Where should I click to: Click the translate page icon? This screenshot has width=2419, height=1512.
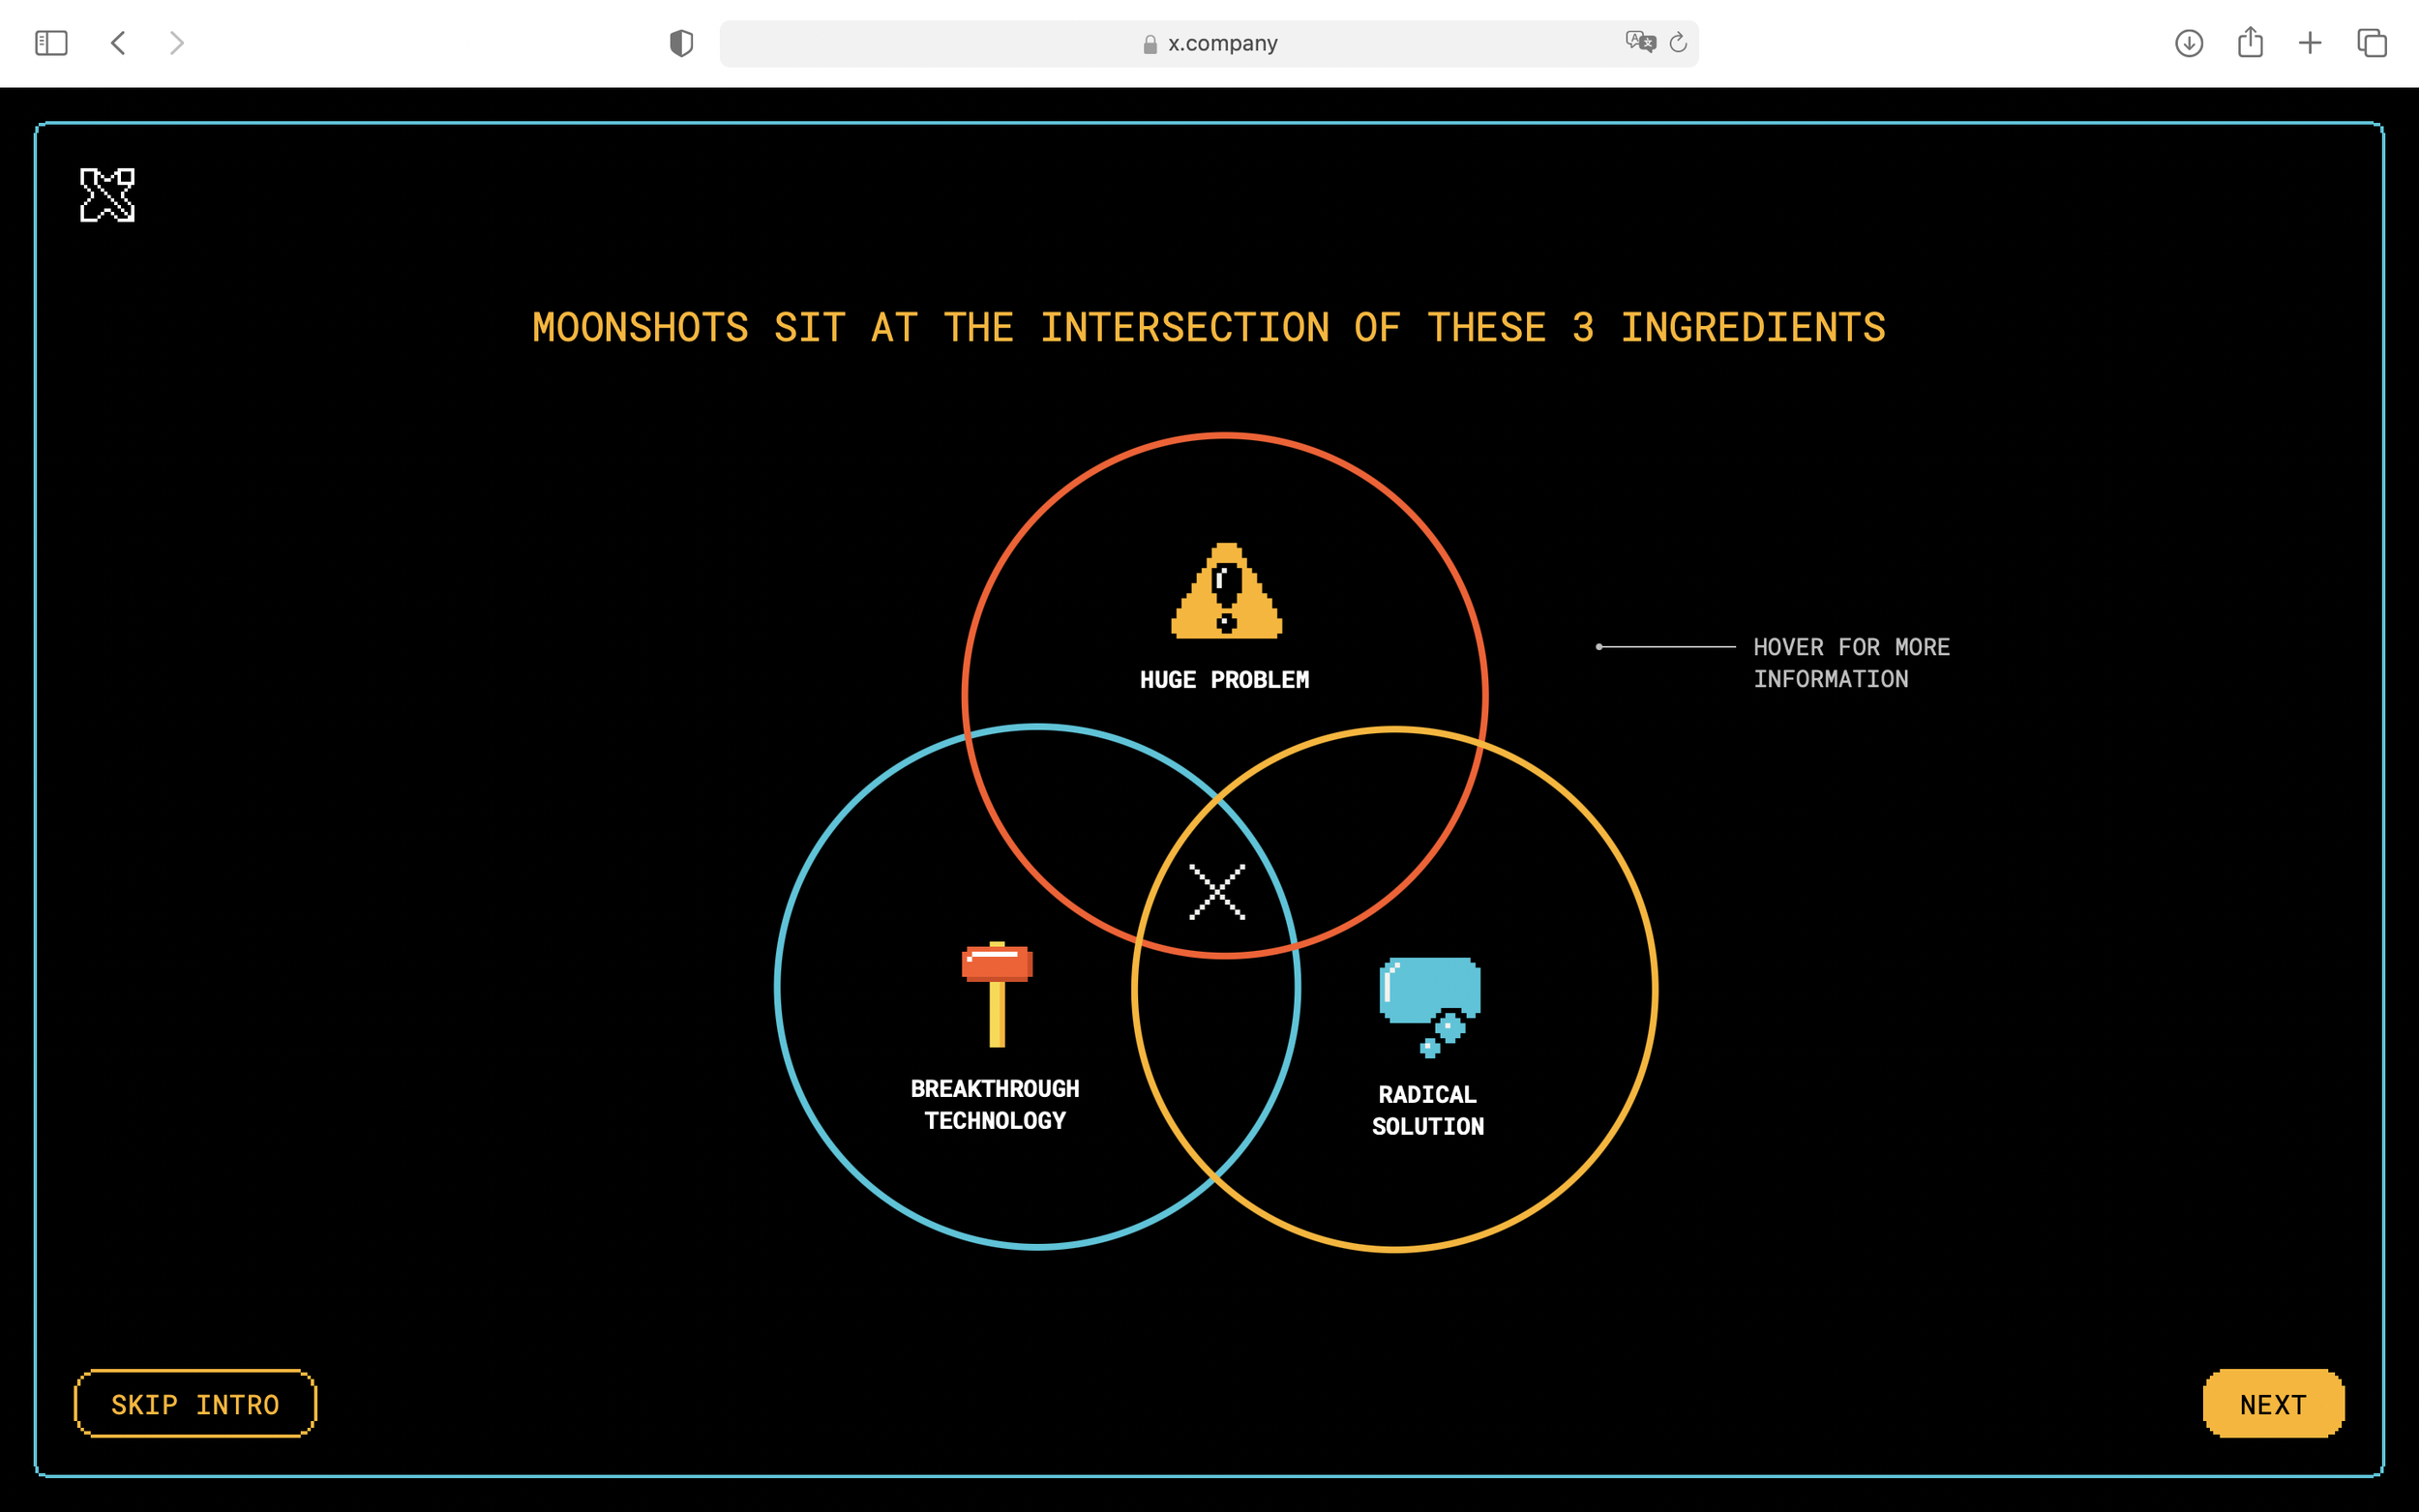[1640, 42]
